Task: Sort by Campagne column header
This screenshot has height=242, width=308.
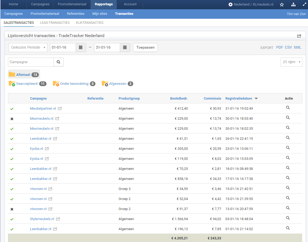Action: pos(38,99)
